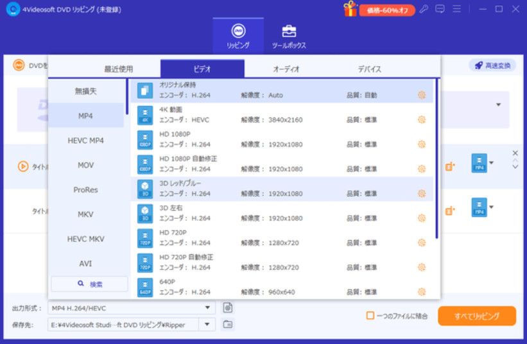Image resolution: width=527 pixels, height=344 pixels.
Task: Toggle 一つのファイルに結合 checkbox
Action: click(x=370, y=316)
